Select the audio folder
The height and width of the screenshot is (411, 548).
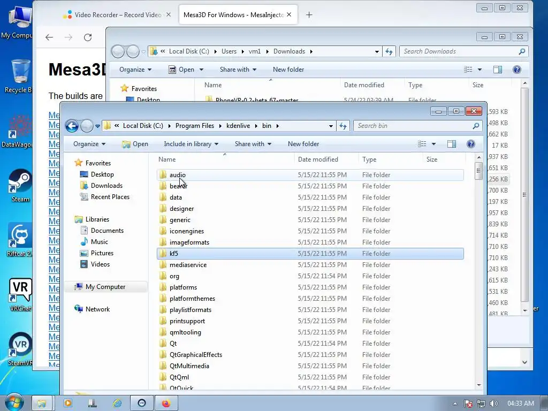[x=310, y=175]
